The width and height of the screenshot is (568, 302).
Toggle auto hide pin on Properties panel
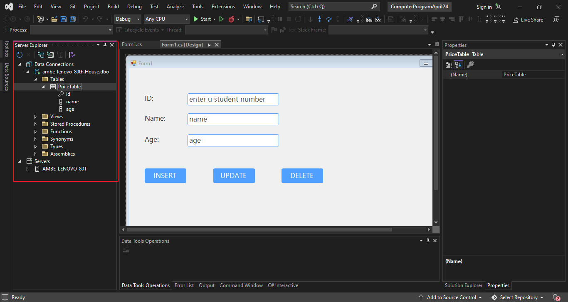click(554, 45)
